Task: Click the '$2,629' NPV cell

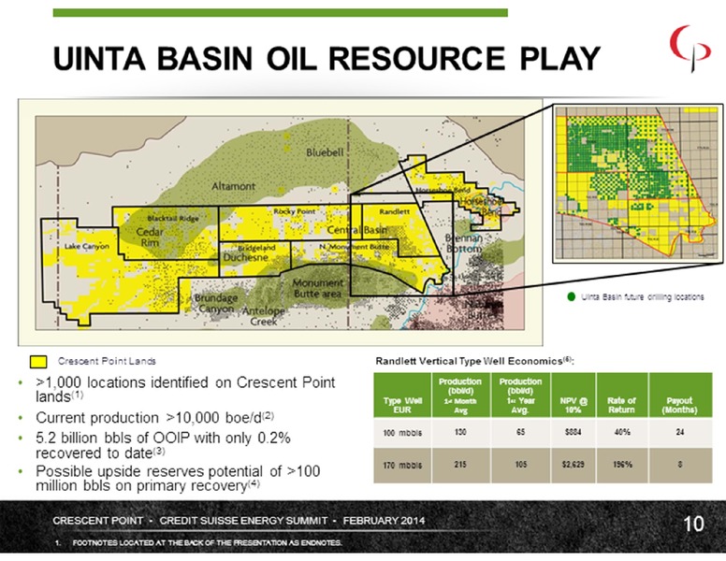Action: [574, 465]
